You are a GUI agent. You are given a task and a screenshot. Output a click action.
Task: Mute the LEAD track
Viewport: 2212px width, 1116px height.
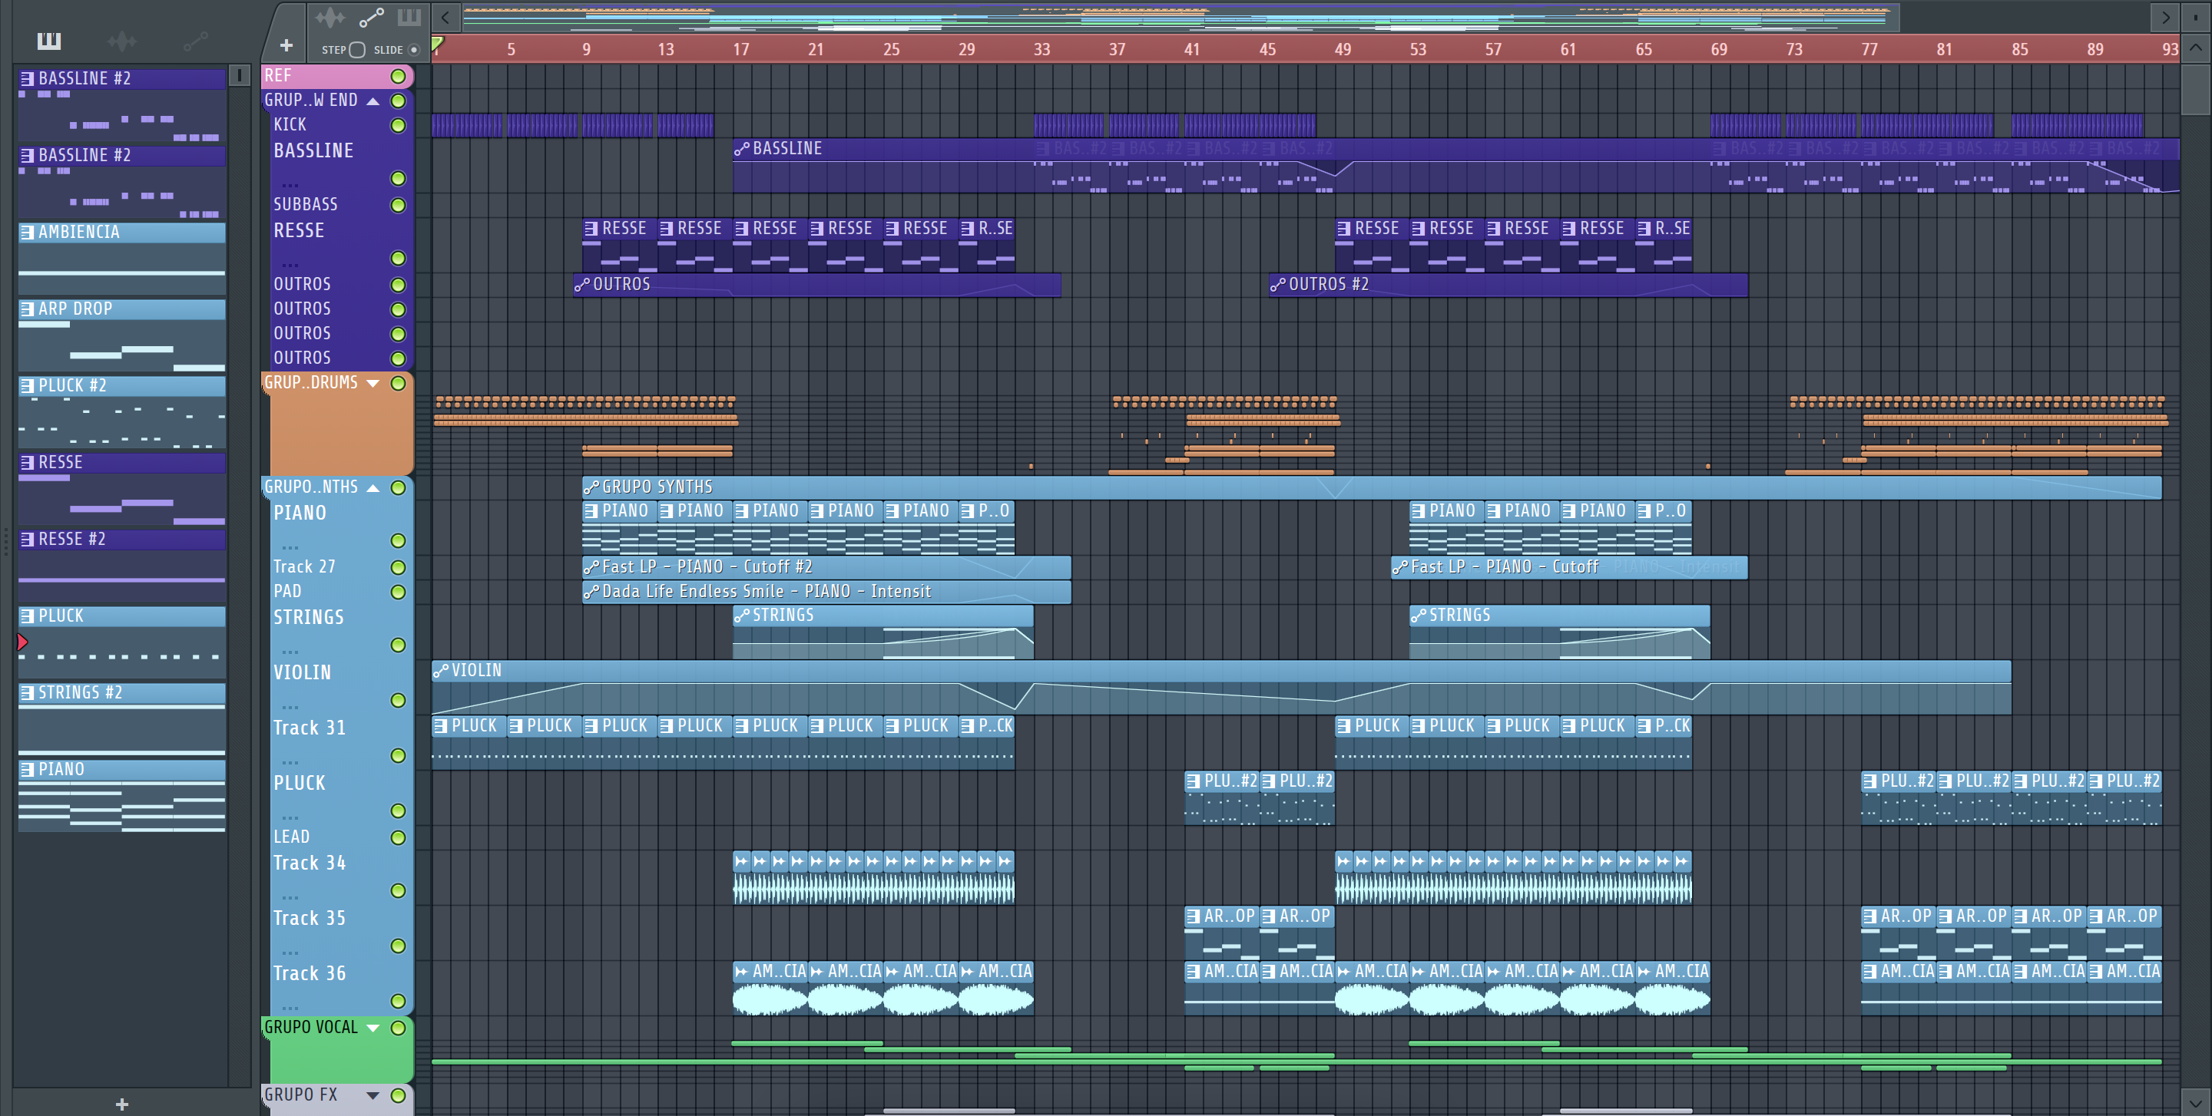coord(398,837)
